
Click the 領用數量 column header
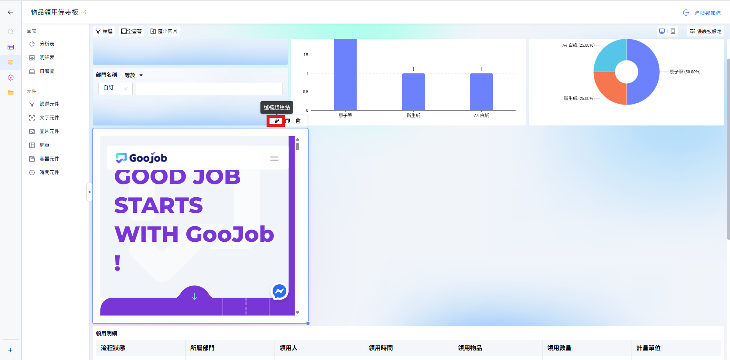coord(587,348)
